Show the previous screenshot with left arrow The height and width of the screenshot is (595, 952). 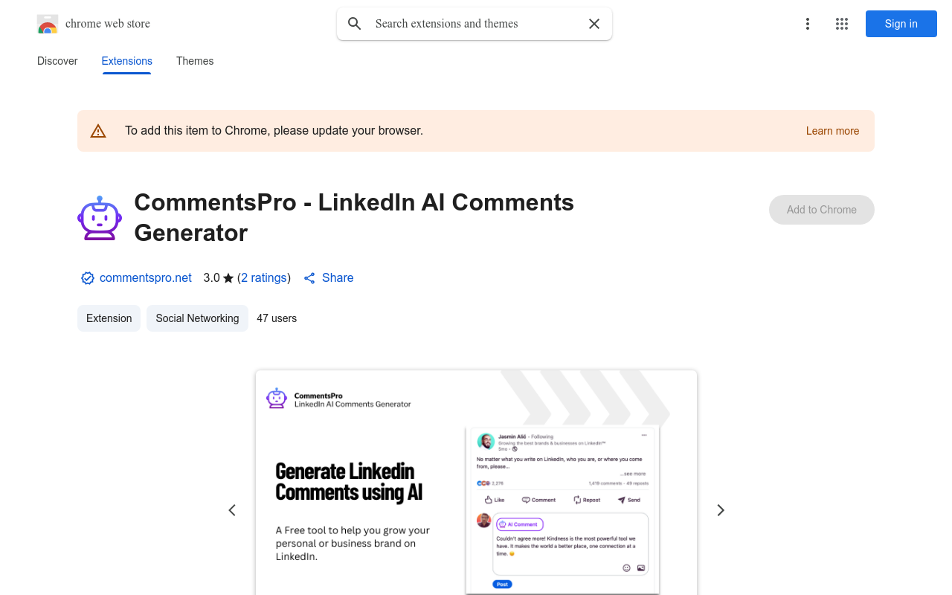click(x=232, y=510)
